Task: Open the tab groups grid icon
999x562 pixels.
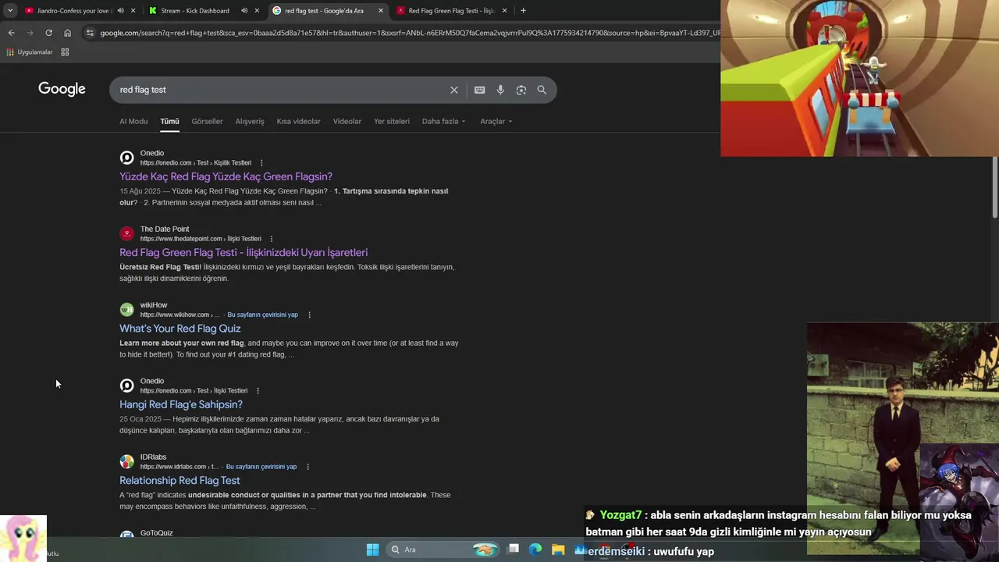Action: 65,52
